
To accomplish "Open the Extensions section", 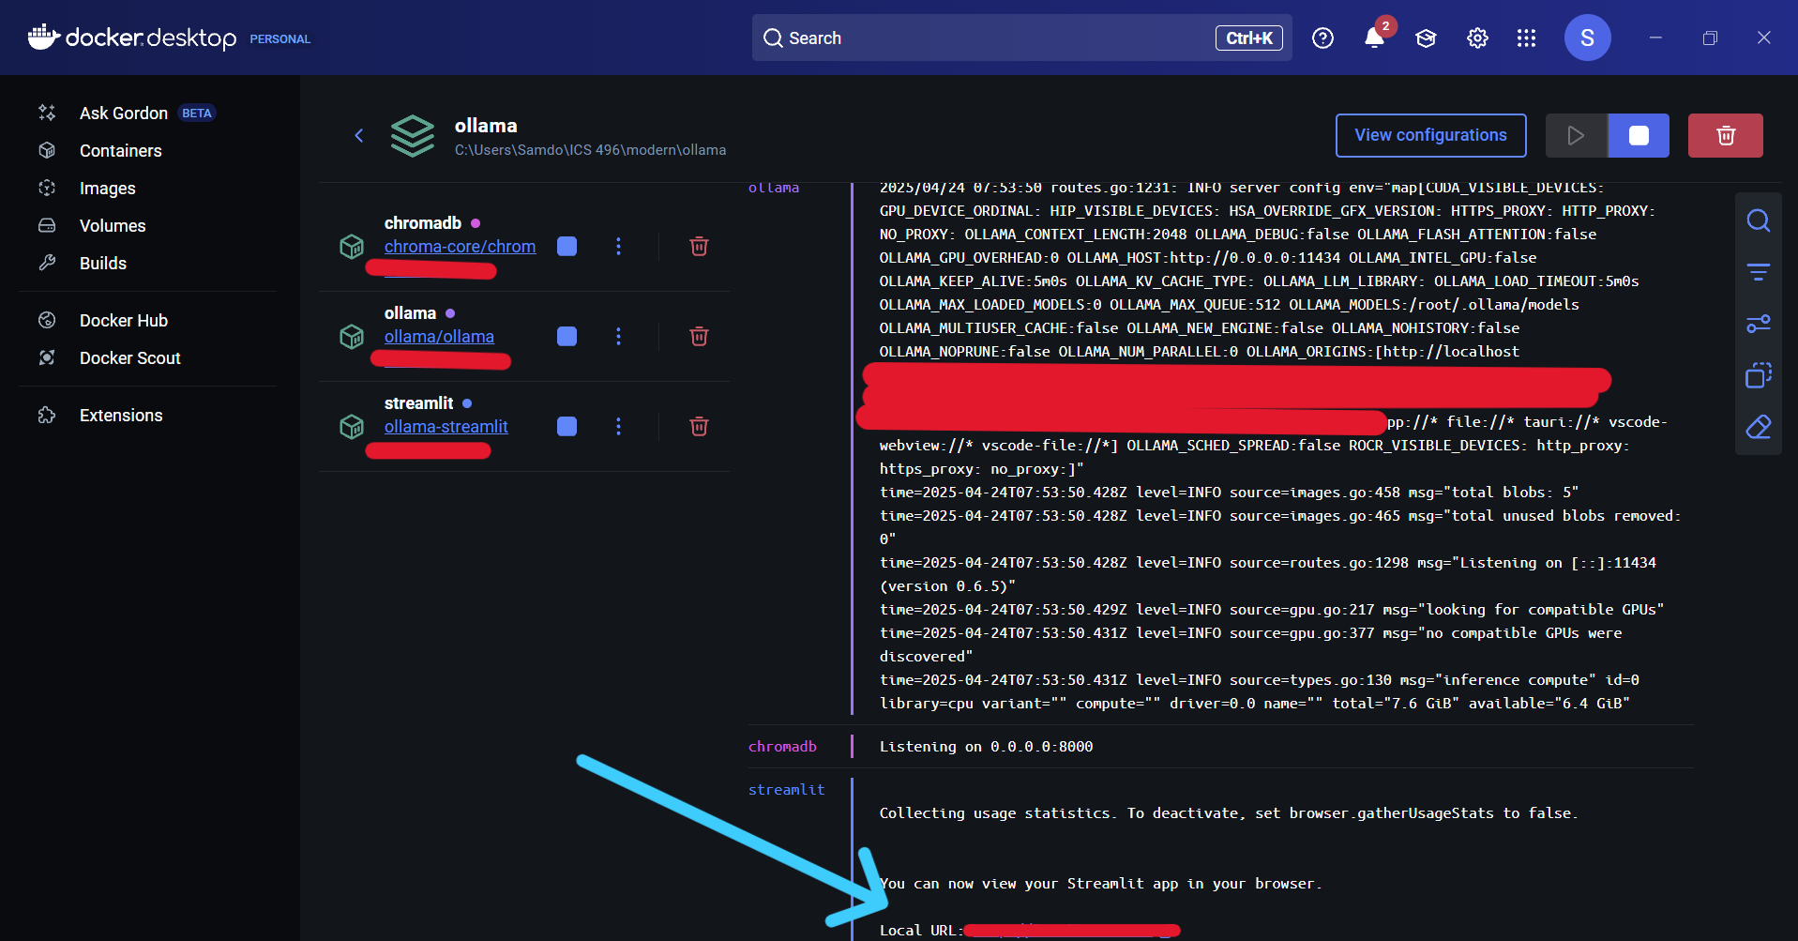I will point(121,416).
